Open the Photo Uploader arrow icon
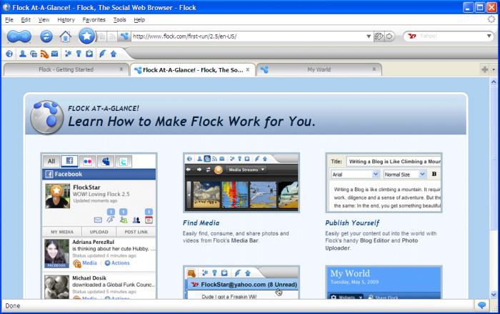This screenshot has height=314, width=500. (113, 54)
